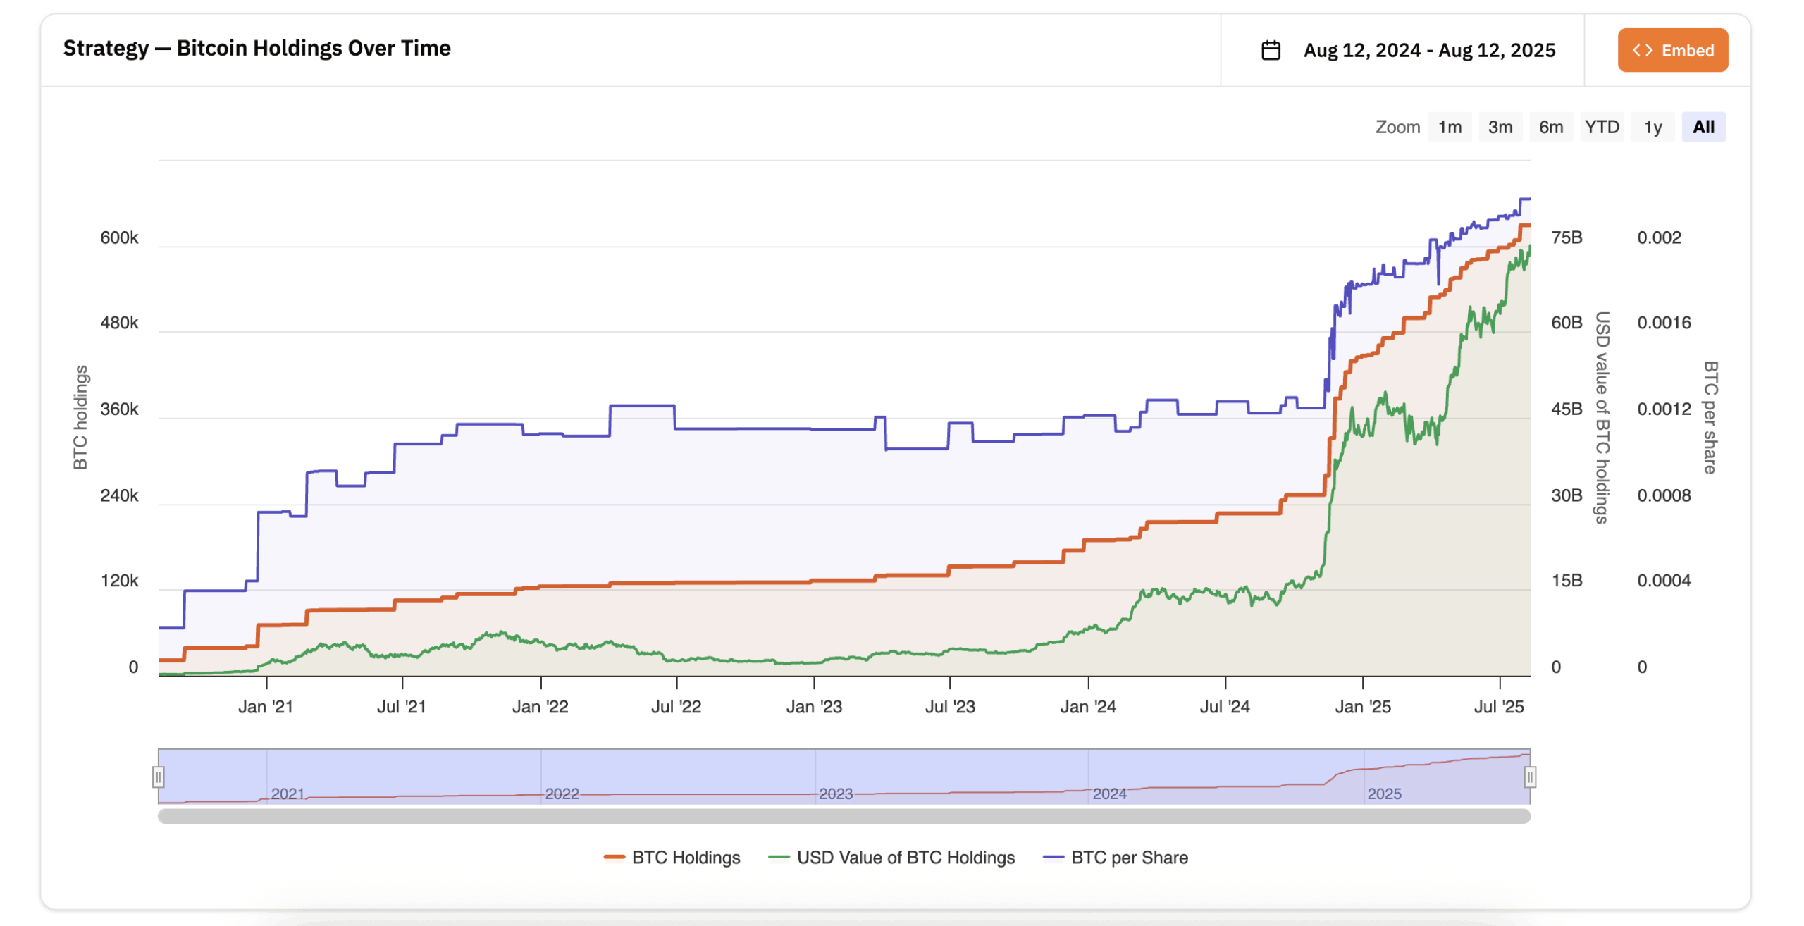Click the 0.0016 BTC per share label
This screenshot has height=926, width=1804.
1664,323
